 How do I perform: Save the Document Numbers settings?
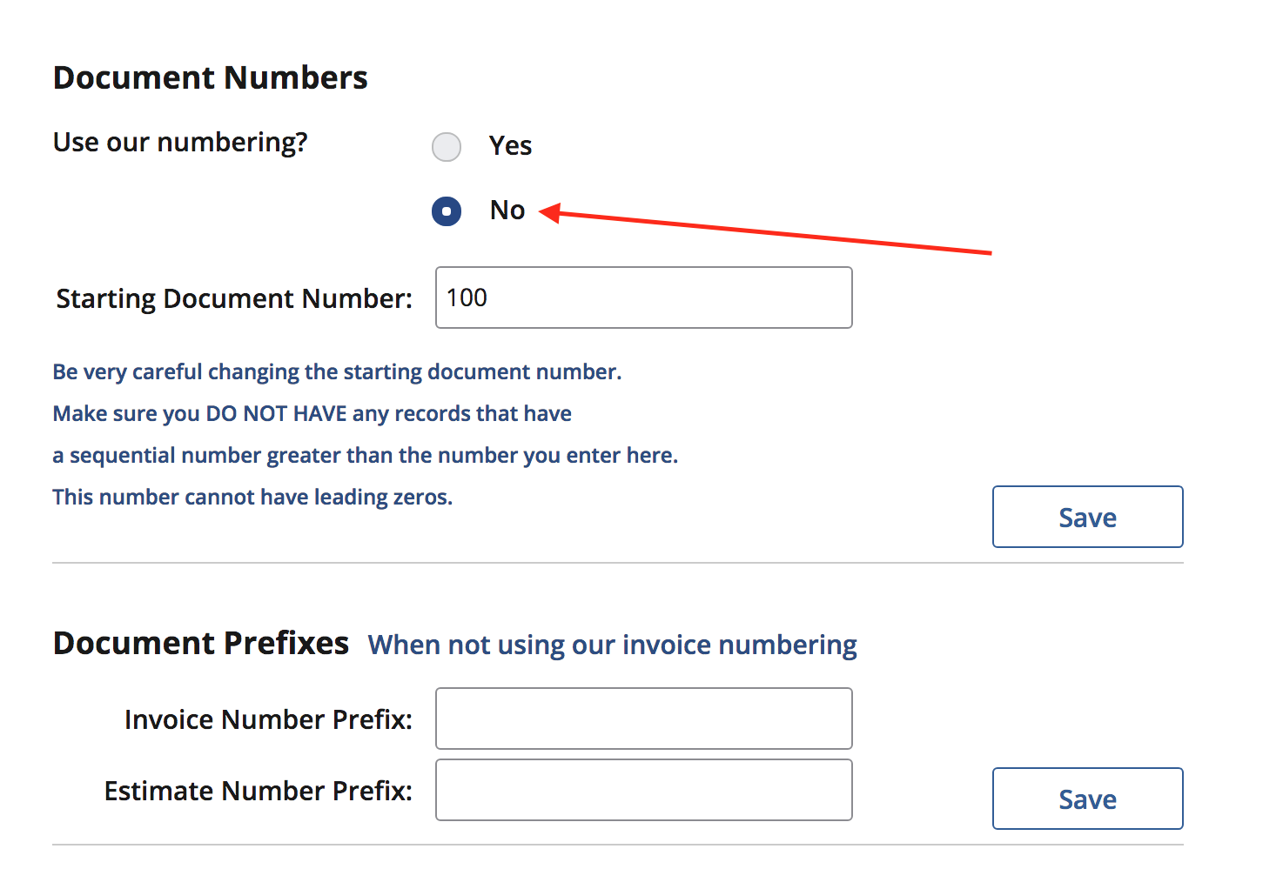[1087, 517]
